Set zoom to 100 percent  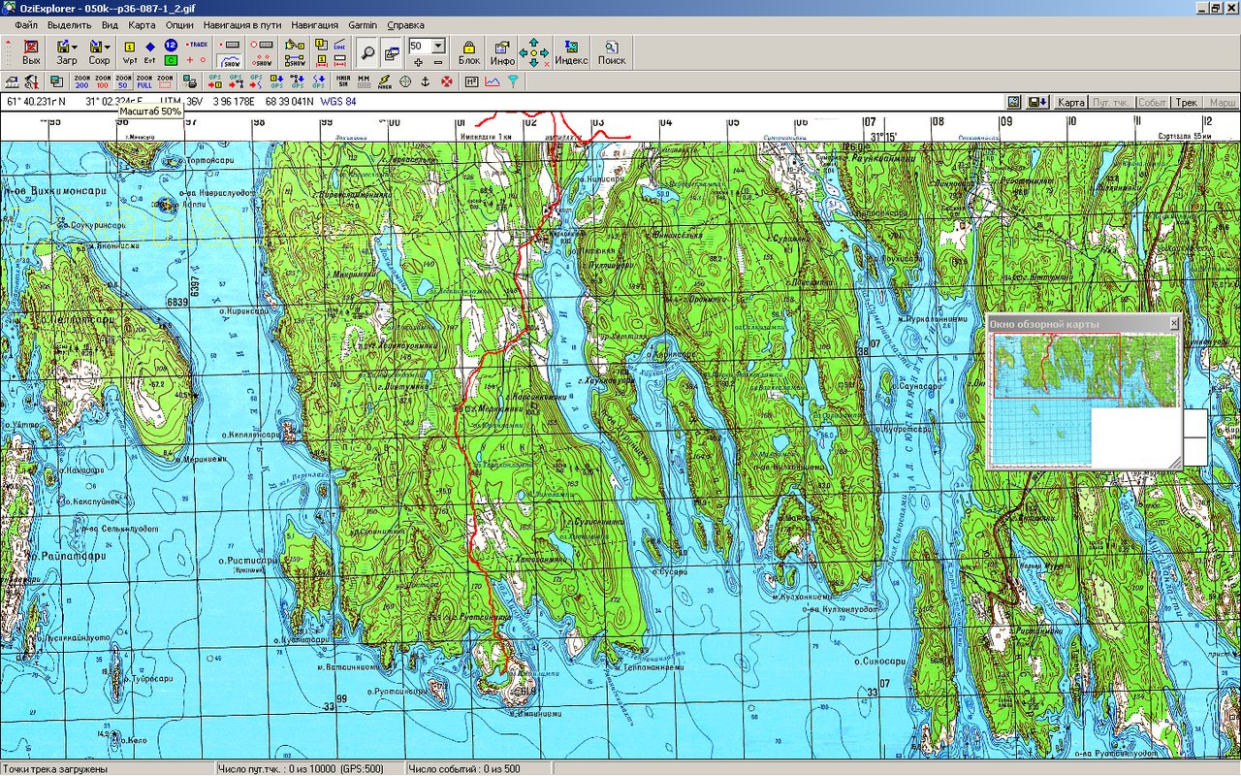pos(103,81)
